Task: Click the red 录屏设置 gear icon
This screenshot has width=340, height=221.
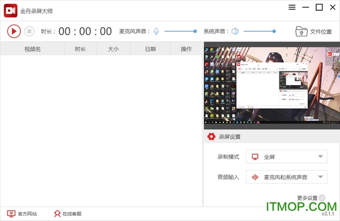Action: 211,137
